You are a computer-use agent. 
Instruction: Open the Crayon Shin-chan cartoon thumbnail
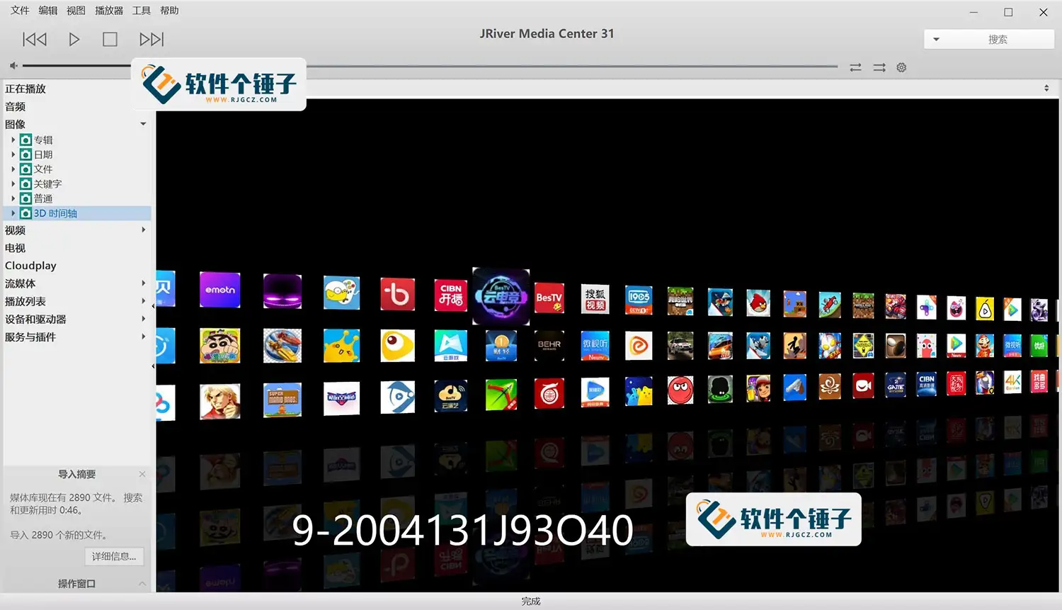pyautogui.click(x=220, y=346)
